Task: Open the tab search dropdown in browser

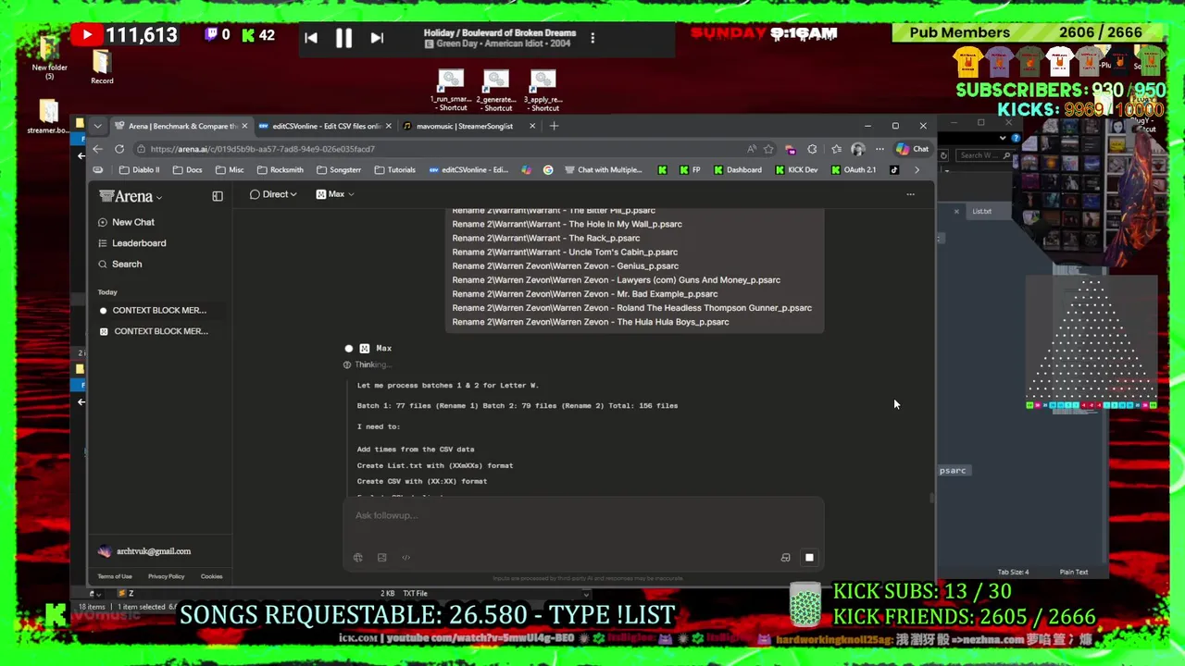Action: 97,126
